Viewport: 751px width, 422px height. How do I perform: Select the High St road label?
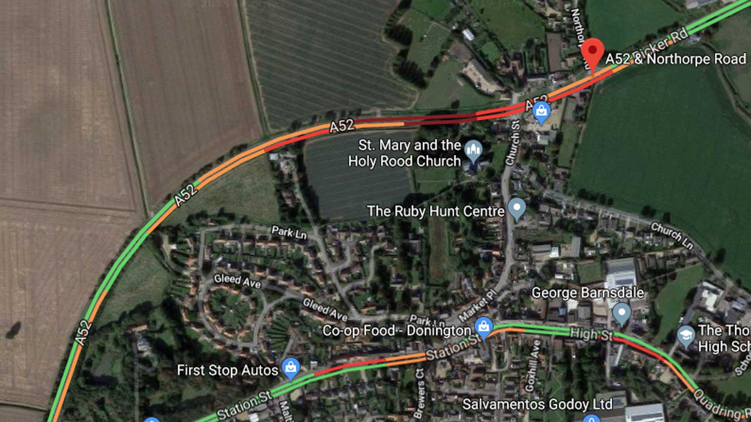(592, 334)
